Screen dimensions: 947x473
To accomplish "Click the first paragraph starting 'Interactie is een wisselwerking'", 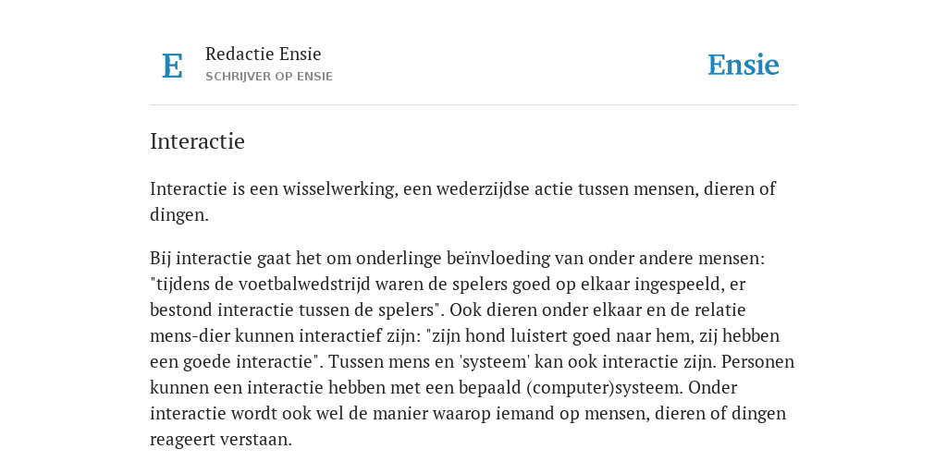I will click(x=463, y=201).
